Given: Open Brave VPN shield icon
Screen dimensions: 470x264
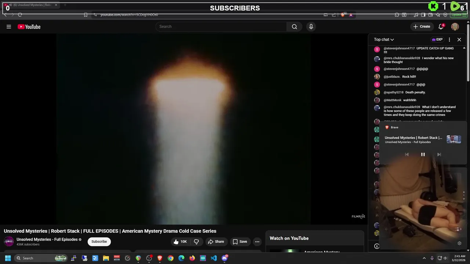Looking at the screenshot, I should [445, 15].
